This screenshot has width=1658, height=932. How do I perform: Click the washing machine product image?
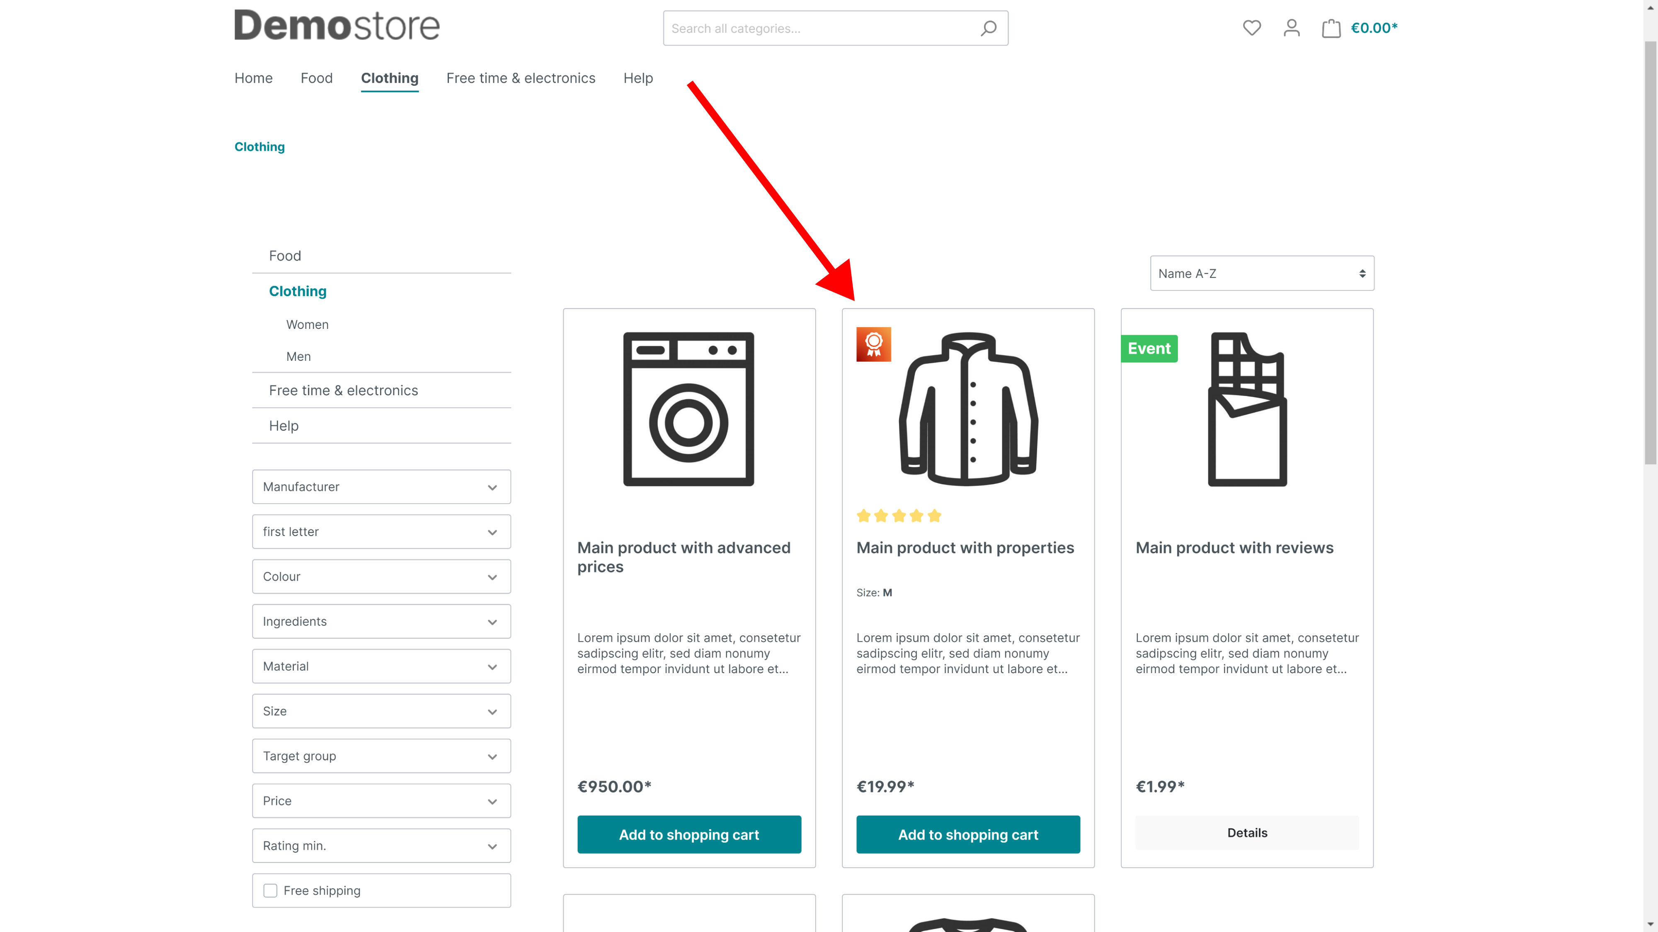coord(689,408)
